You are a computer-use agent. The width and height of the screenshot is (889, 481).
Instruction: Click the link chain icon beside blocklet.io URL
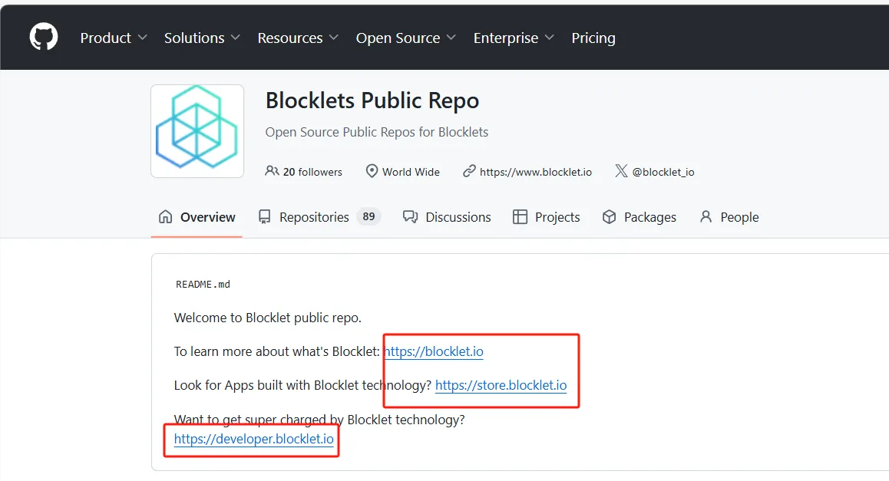tap(469, 171)
